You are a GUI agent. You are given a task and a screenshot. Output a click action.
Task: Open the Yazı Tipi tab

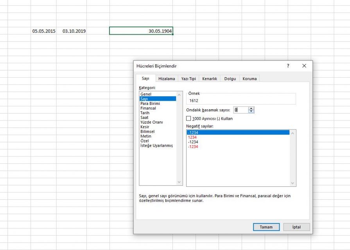point(188,78)
